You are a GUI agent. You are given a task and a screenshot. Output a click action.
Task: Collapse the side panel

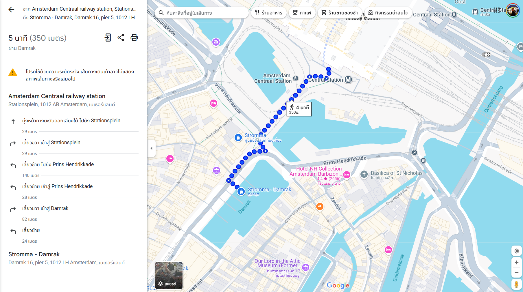click(151, 148)
